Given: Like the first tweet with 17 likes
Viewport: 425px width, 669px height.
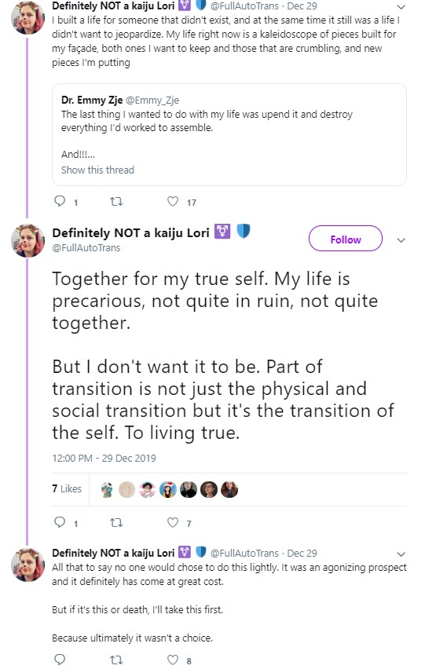Looking at the screenshot, I should [x=172, y=201].
